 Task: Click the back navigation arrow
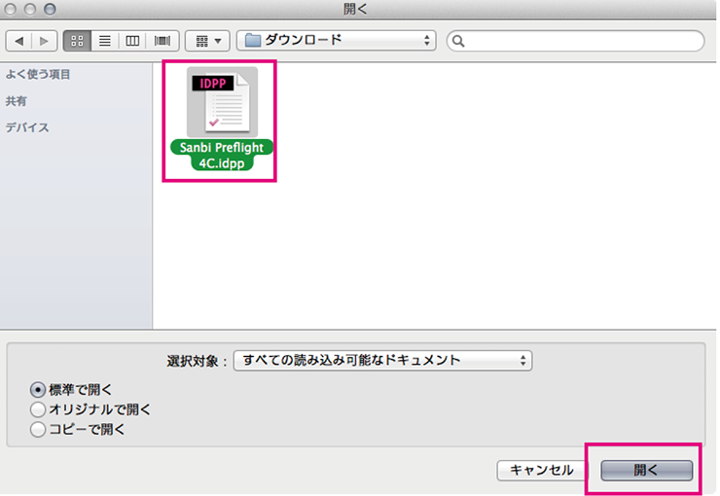coord(19,42)
